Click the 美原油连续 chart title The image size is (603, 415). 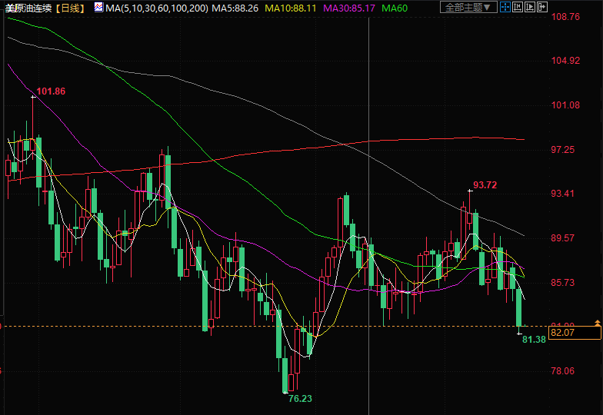[x=30, y=8]
